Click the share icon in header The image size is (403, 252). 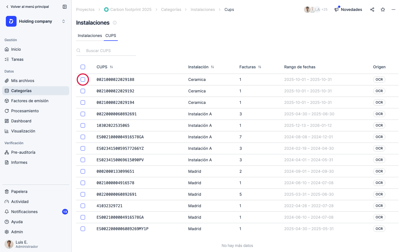[x=372, y=10]
